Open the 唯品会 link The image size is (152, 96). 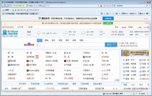(x=105, y=79)
